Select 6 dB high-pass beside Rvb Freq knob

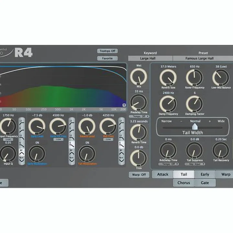pyautogui.click(x=121, y=130)
